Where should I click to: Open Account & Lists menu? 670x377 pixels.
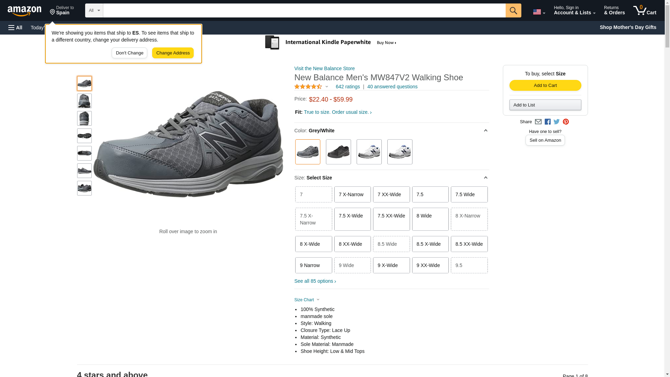pos(574,10)
